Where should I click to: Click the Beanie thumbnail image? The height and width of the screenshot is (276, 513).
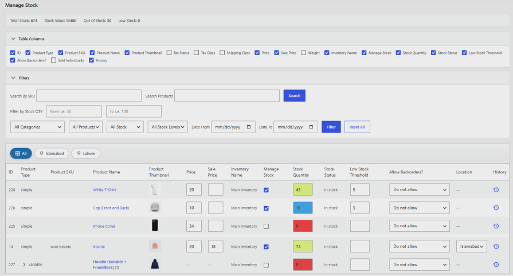pyautogui.click(x=155, y=246)
